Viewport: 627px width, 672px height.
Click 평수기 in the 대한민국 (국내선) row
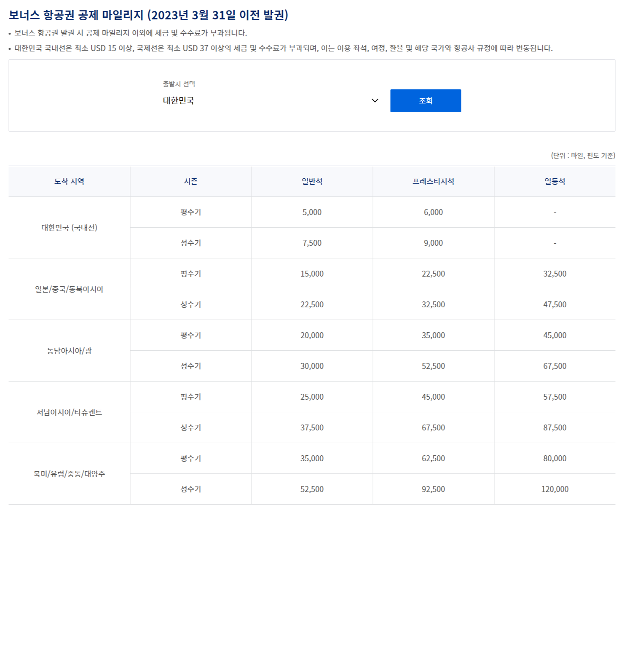pos(190,212)
